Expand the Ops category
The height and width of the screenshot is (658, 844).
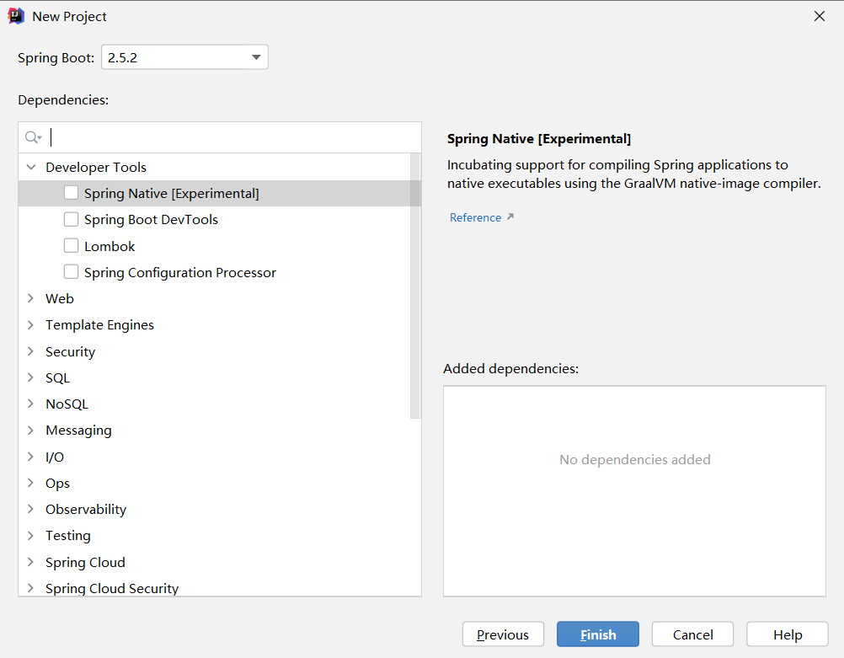[30, 483]
